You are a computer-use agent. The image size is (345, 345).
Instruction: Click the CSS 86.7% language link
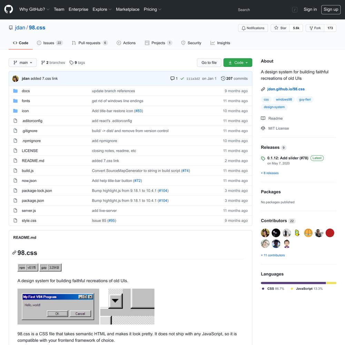click(273, 289)
